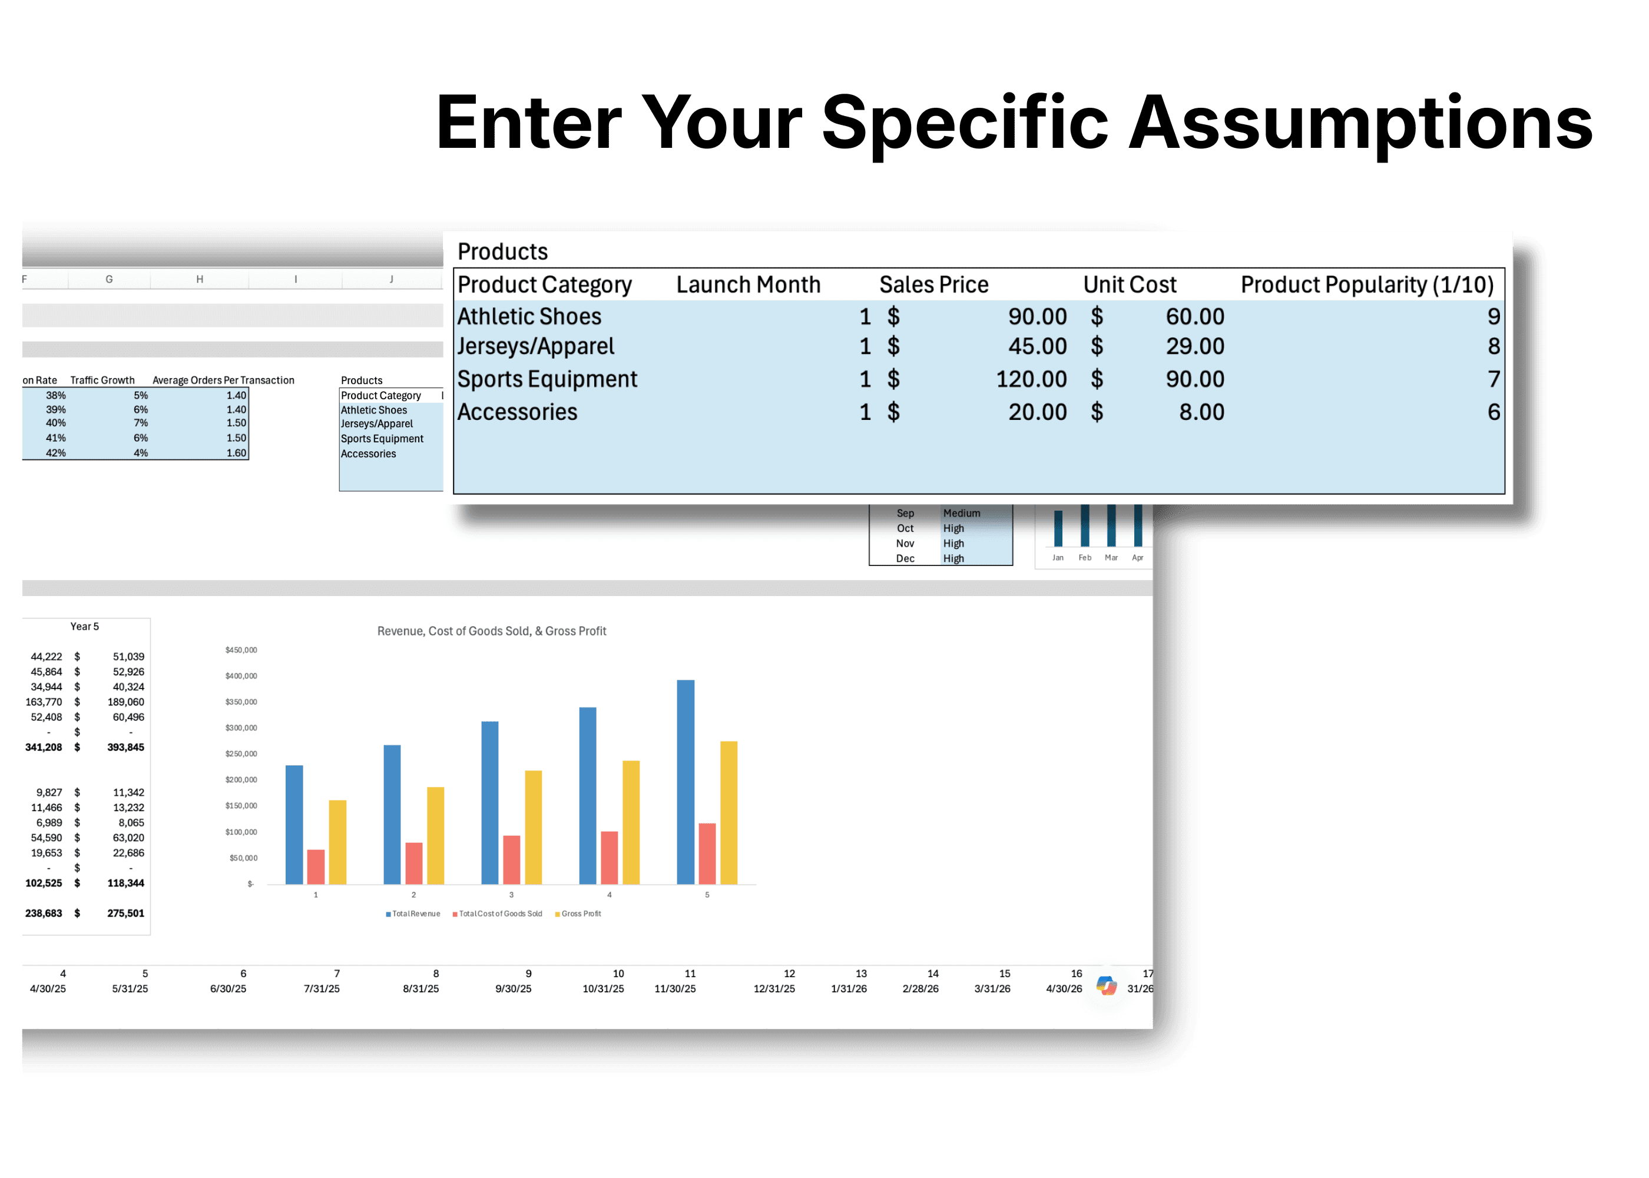Screen dimensions: 1649x1178
Task: Select column header G
Action: [x=110, y=279]
